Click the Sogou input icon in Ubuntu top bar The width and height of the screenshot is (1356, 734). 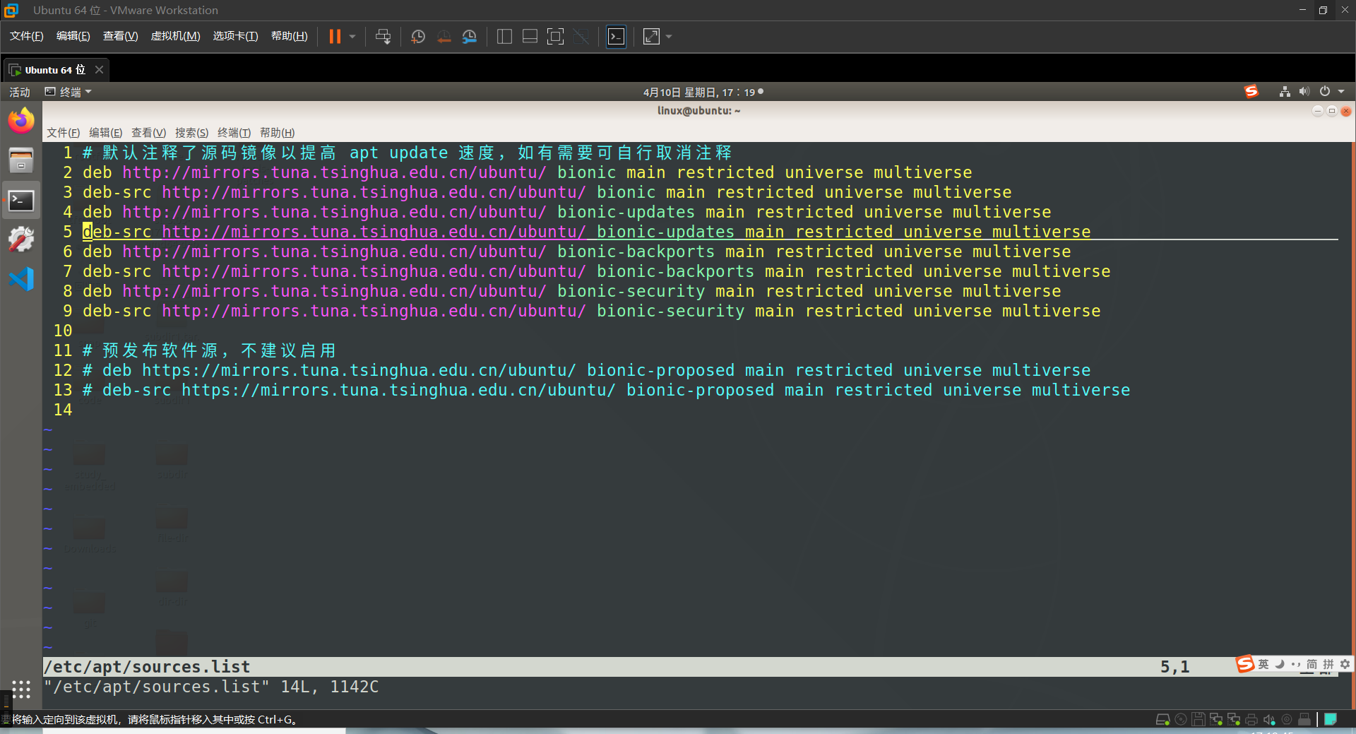(1251, 92)
